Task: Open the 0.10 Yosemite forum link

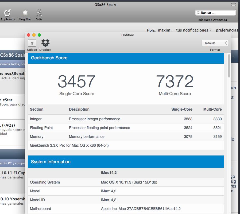Action: [x=12, y=199]
